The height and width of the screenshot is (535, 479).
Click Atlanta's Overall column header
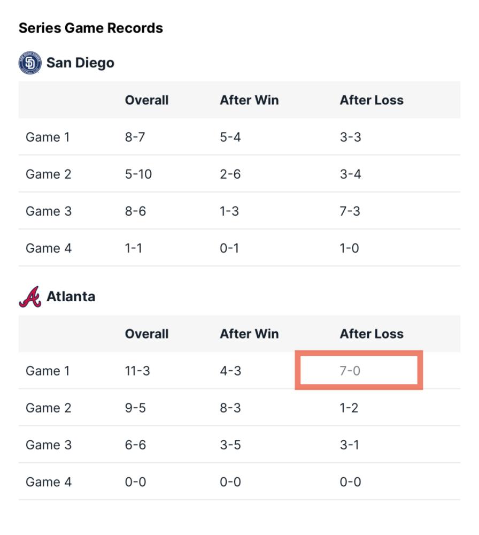(146, 334)
